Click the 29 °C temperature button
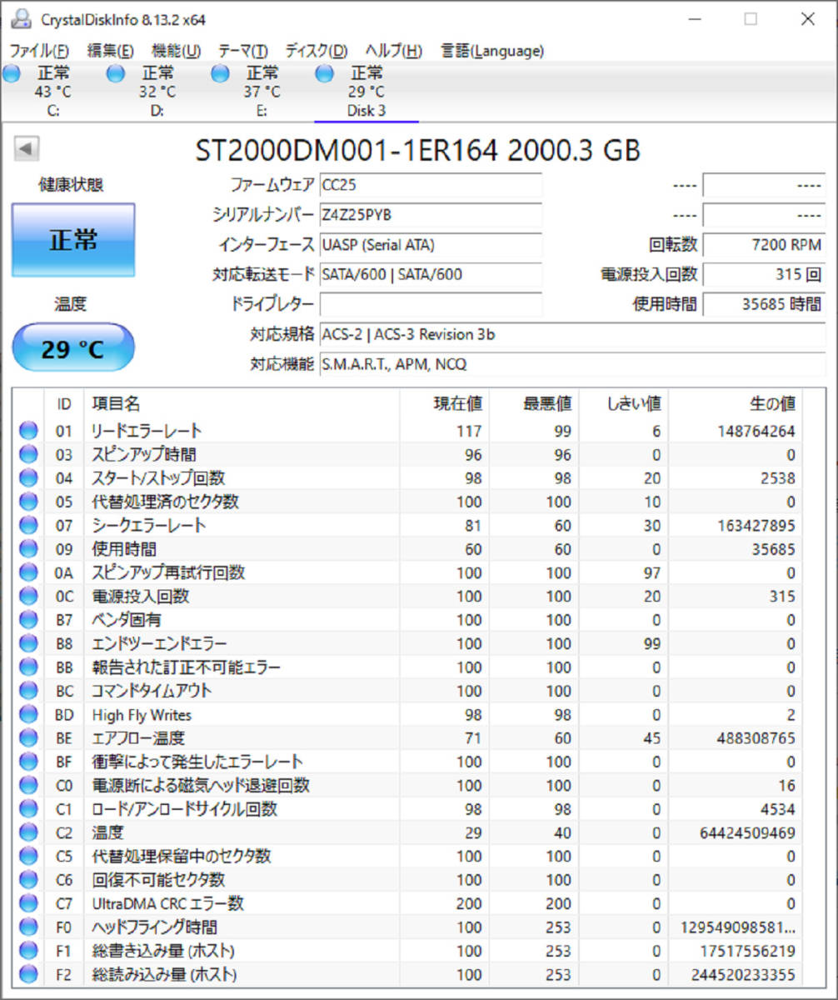Screen dimensions: 838x1000 click(x=73, y=347)
